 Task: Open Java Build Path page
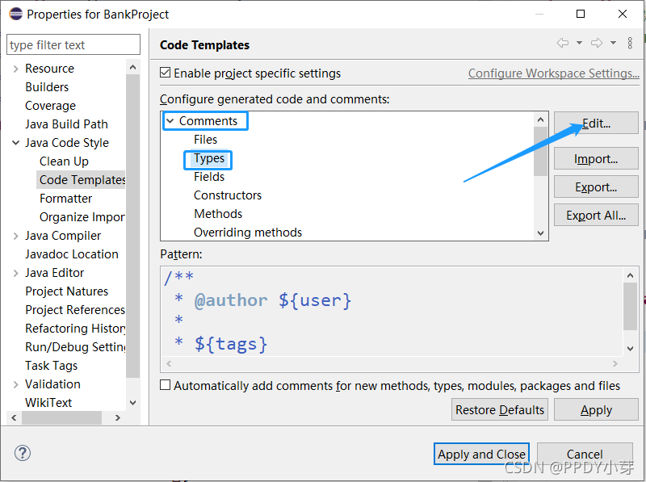click(x=66, y=124)
